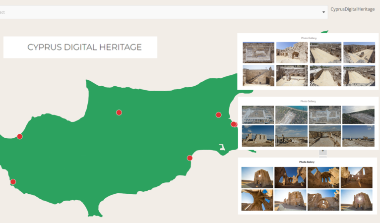Select the red marker at the southwest corner
The width and height of the screenshot is (380, 223).
[13, 182]
